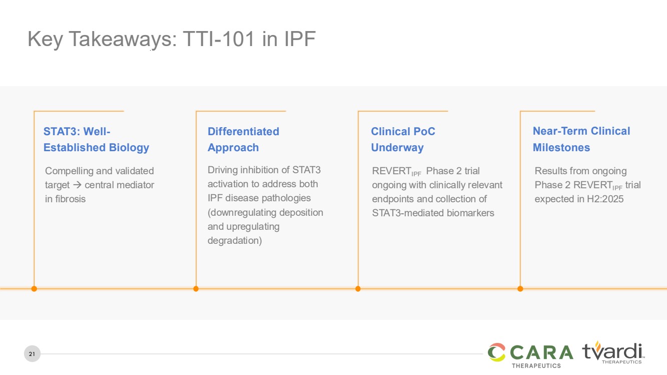Click the Near-Term Clinical Milestones heading
The image size is (667, 375).
pos(581,139)
